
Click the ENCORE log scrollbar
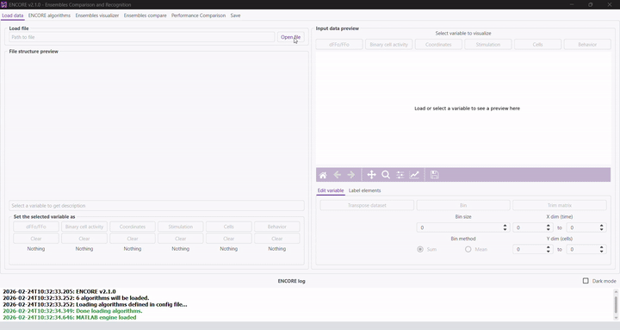[x=616, y=305]
